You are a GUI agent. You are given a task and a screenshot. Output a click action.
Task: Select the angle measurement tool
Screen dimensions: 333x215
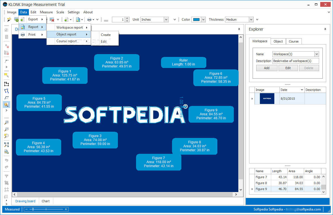[x=7, y=61]
